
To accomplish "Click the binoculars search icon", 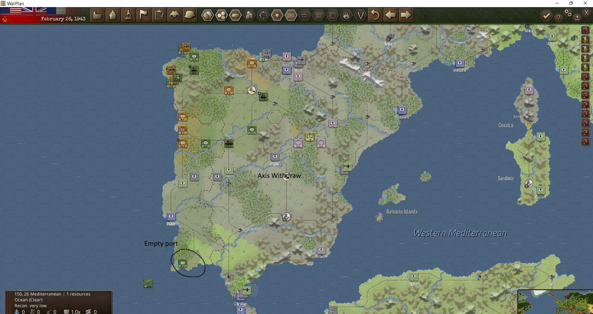I will (175, 15).
